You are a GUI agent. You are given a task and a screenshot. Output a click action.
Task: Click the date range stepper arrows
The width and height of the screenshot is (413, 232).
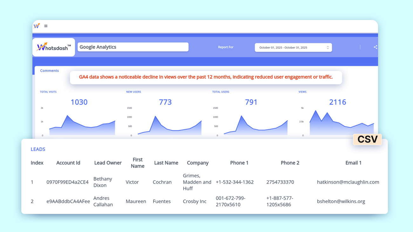328,47
